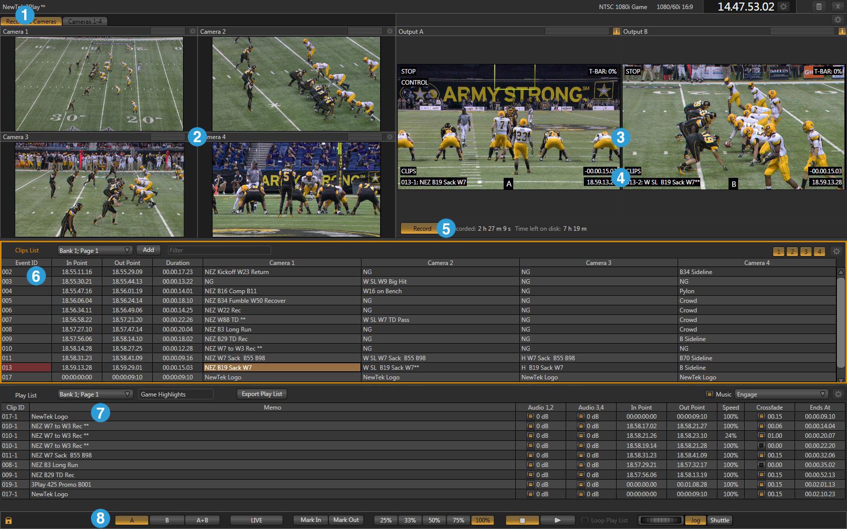This screenshot has width=847, height=529.
Task: Open the menu icon beside the clock gear
Action: (x=819, y=7)
